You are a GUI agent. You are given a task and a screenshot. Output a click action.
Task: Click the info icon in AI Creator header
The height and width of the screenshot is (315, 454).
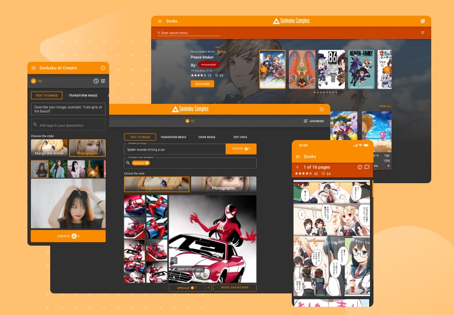point(103,68)
